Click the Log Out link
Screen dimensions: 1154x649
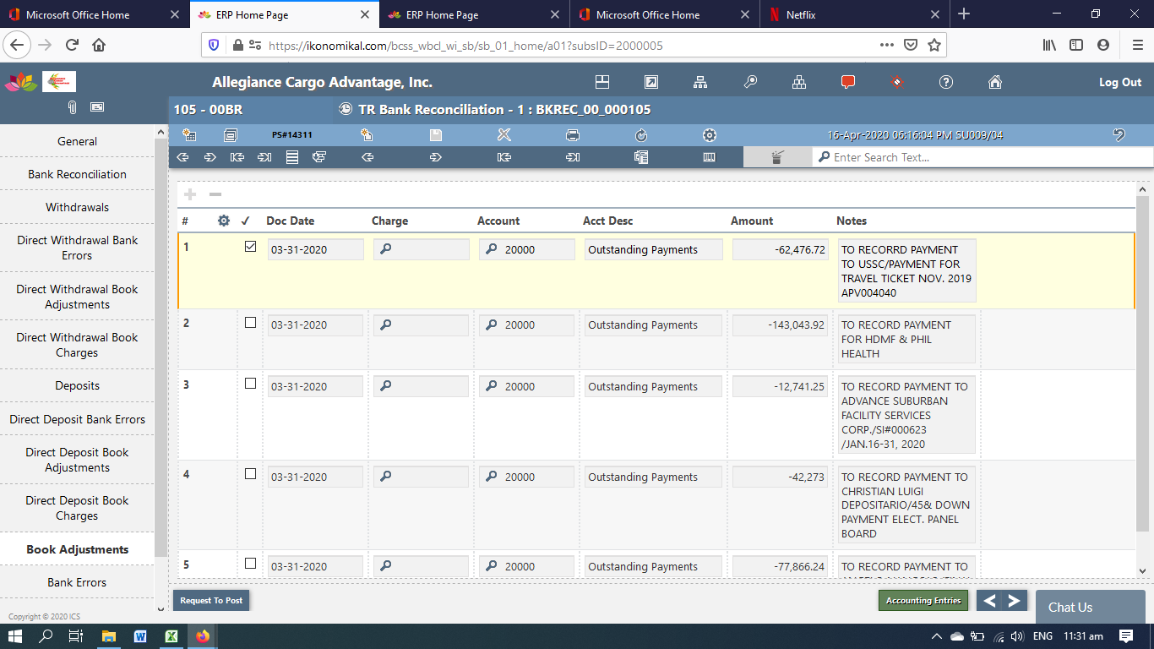coord(1120,82)
